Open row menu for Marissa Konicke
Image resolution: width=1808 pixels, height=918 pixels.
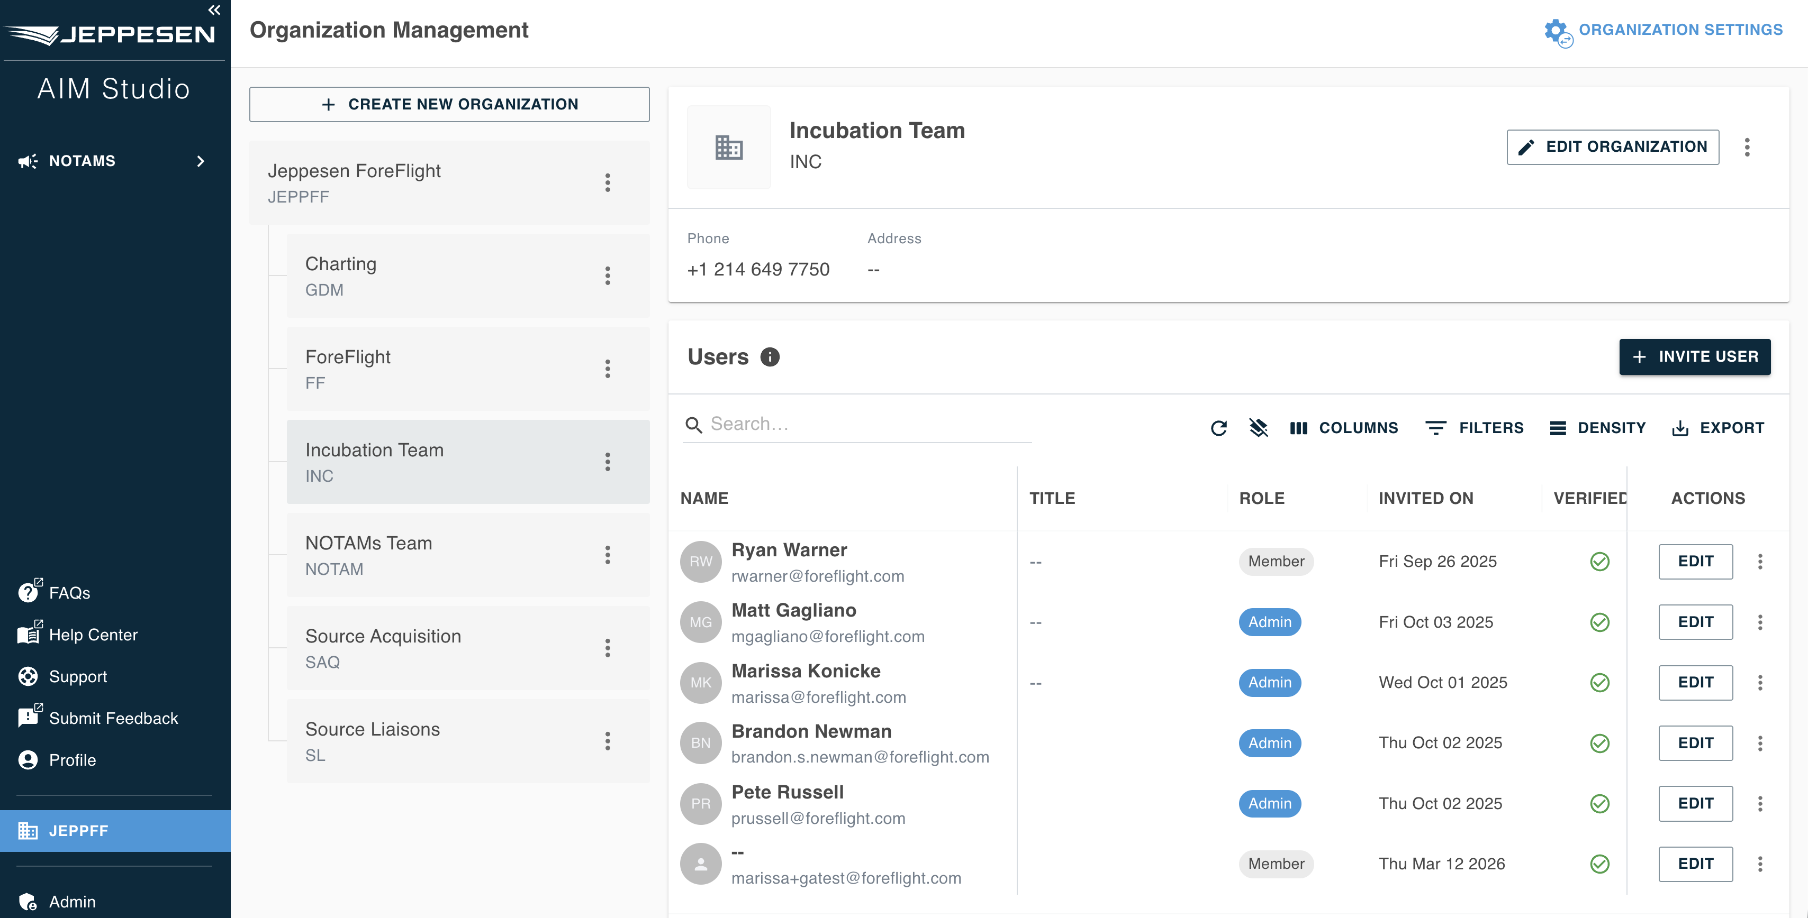(1760, 683)
